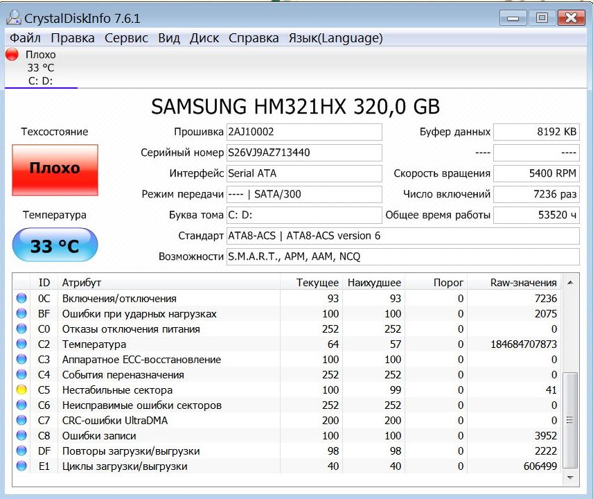Open the Файл menu
The width and height of the screenshot is (593, 499).
(25, 38)
